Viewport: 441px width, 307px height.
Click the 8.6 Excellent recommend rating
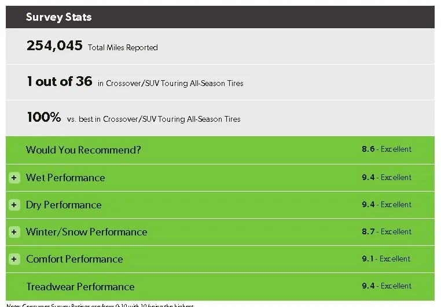point(387,149)
